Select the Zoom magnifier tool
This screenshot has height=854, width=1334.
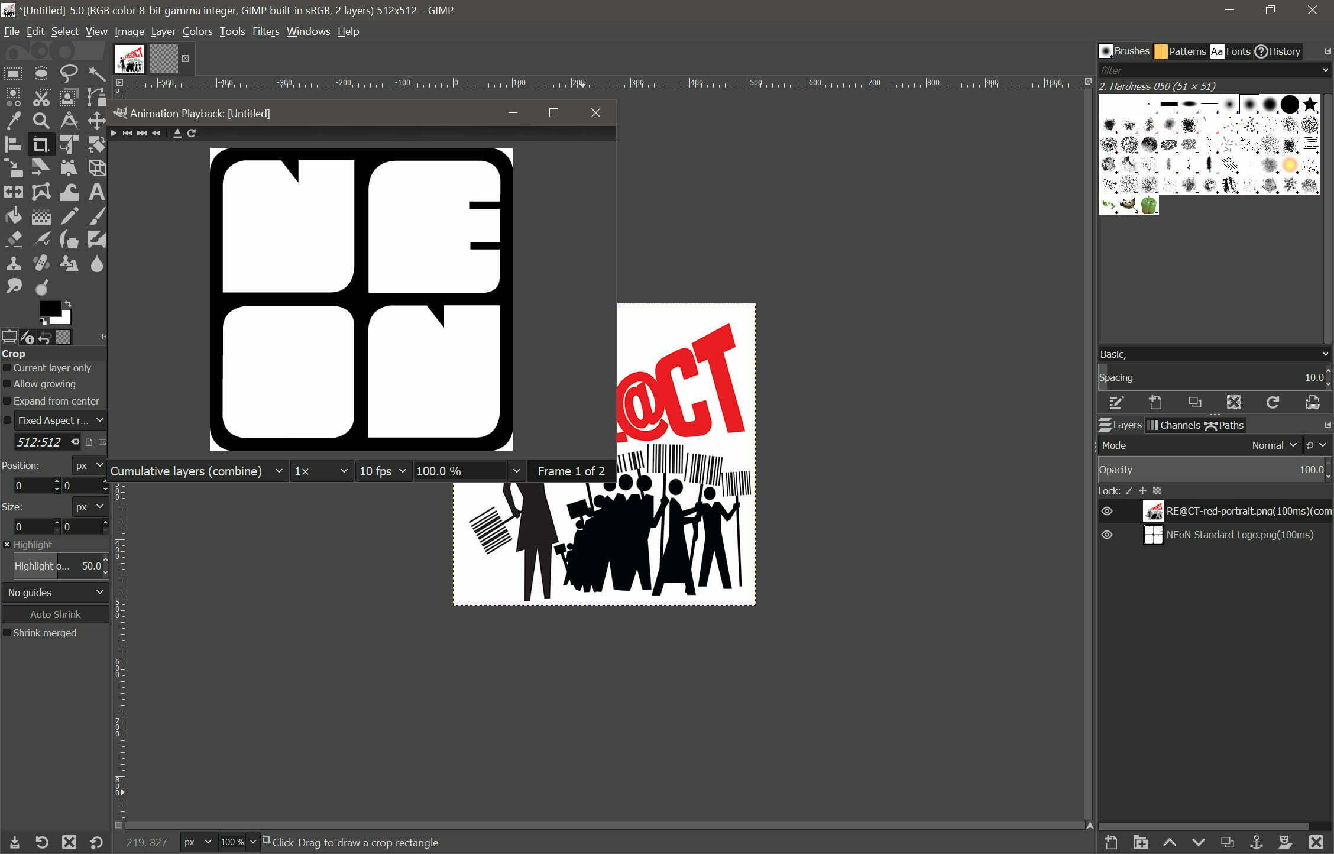pyautogui.click(x=41, y=121)
